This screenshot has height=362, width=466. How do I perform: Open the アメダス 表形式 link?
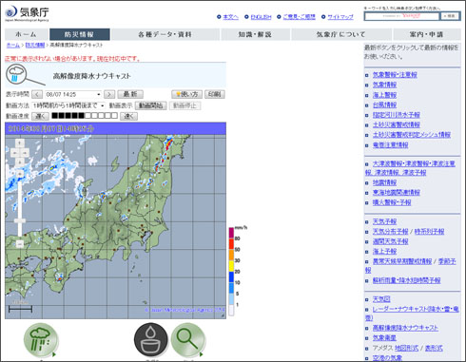pos(434,348)
